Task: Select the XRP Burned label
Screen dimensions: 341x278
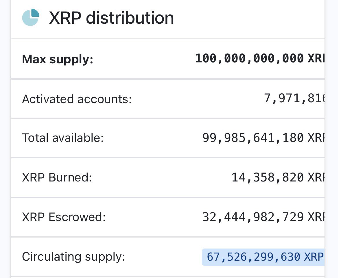Action: click(x=57, y=177)
